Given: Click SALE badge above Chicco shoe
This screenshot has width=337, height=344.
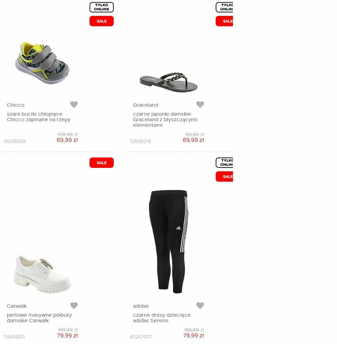Looking at the screenshot, I should coord(102,21).
